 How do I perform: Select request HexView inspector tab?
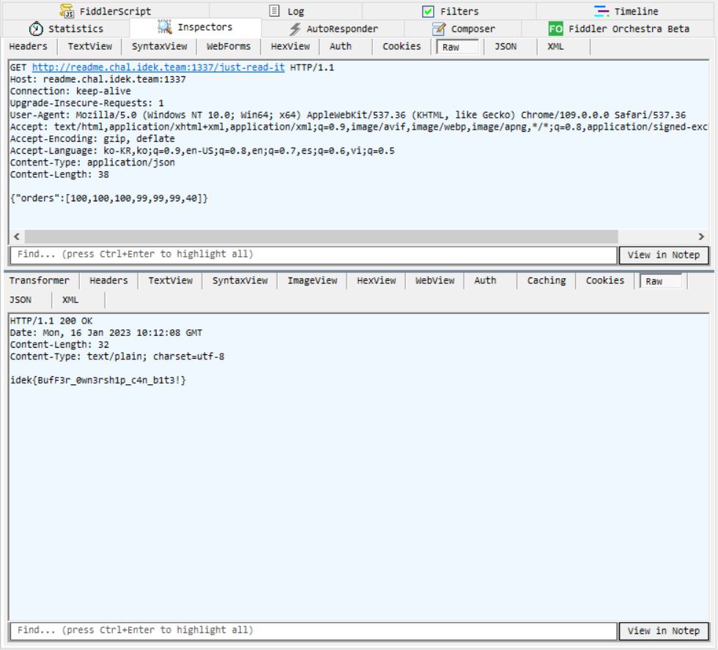click(290, 47)
